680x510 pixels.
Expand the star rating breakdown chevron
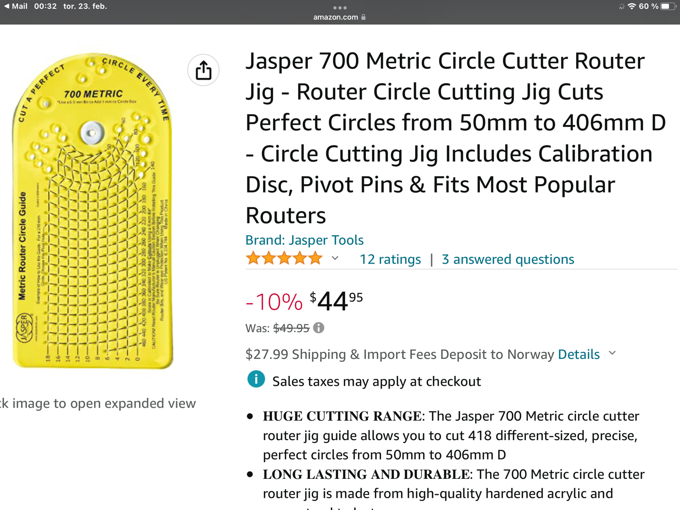[x=335, y=258]
